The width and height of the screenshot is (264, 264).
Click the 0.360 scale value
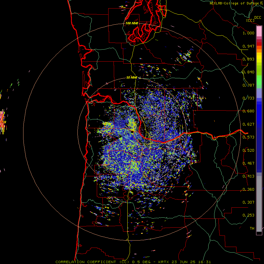pos(248,189)
